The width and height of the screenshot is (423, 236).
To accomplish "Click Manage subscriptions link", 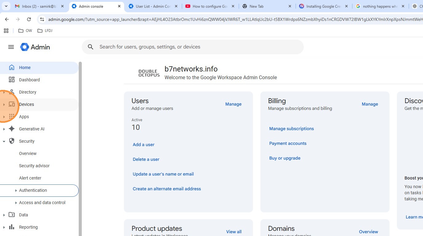I will tap(291, 129).
